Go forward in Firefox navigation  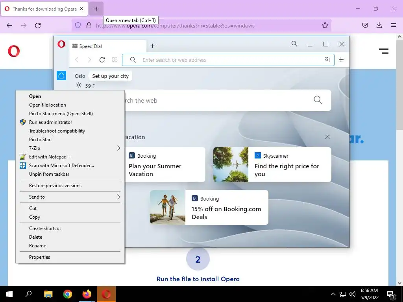coord(24,26)
